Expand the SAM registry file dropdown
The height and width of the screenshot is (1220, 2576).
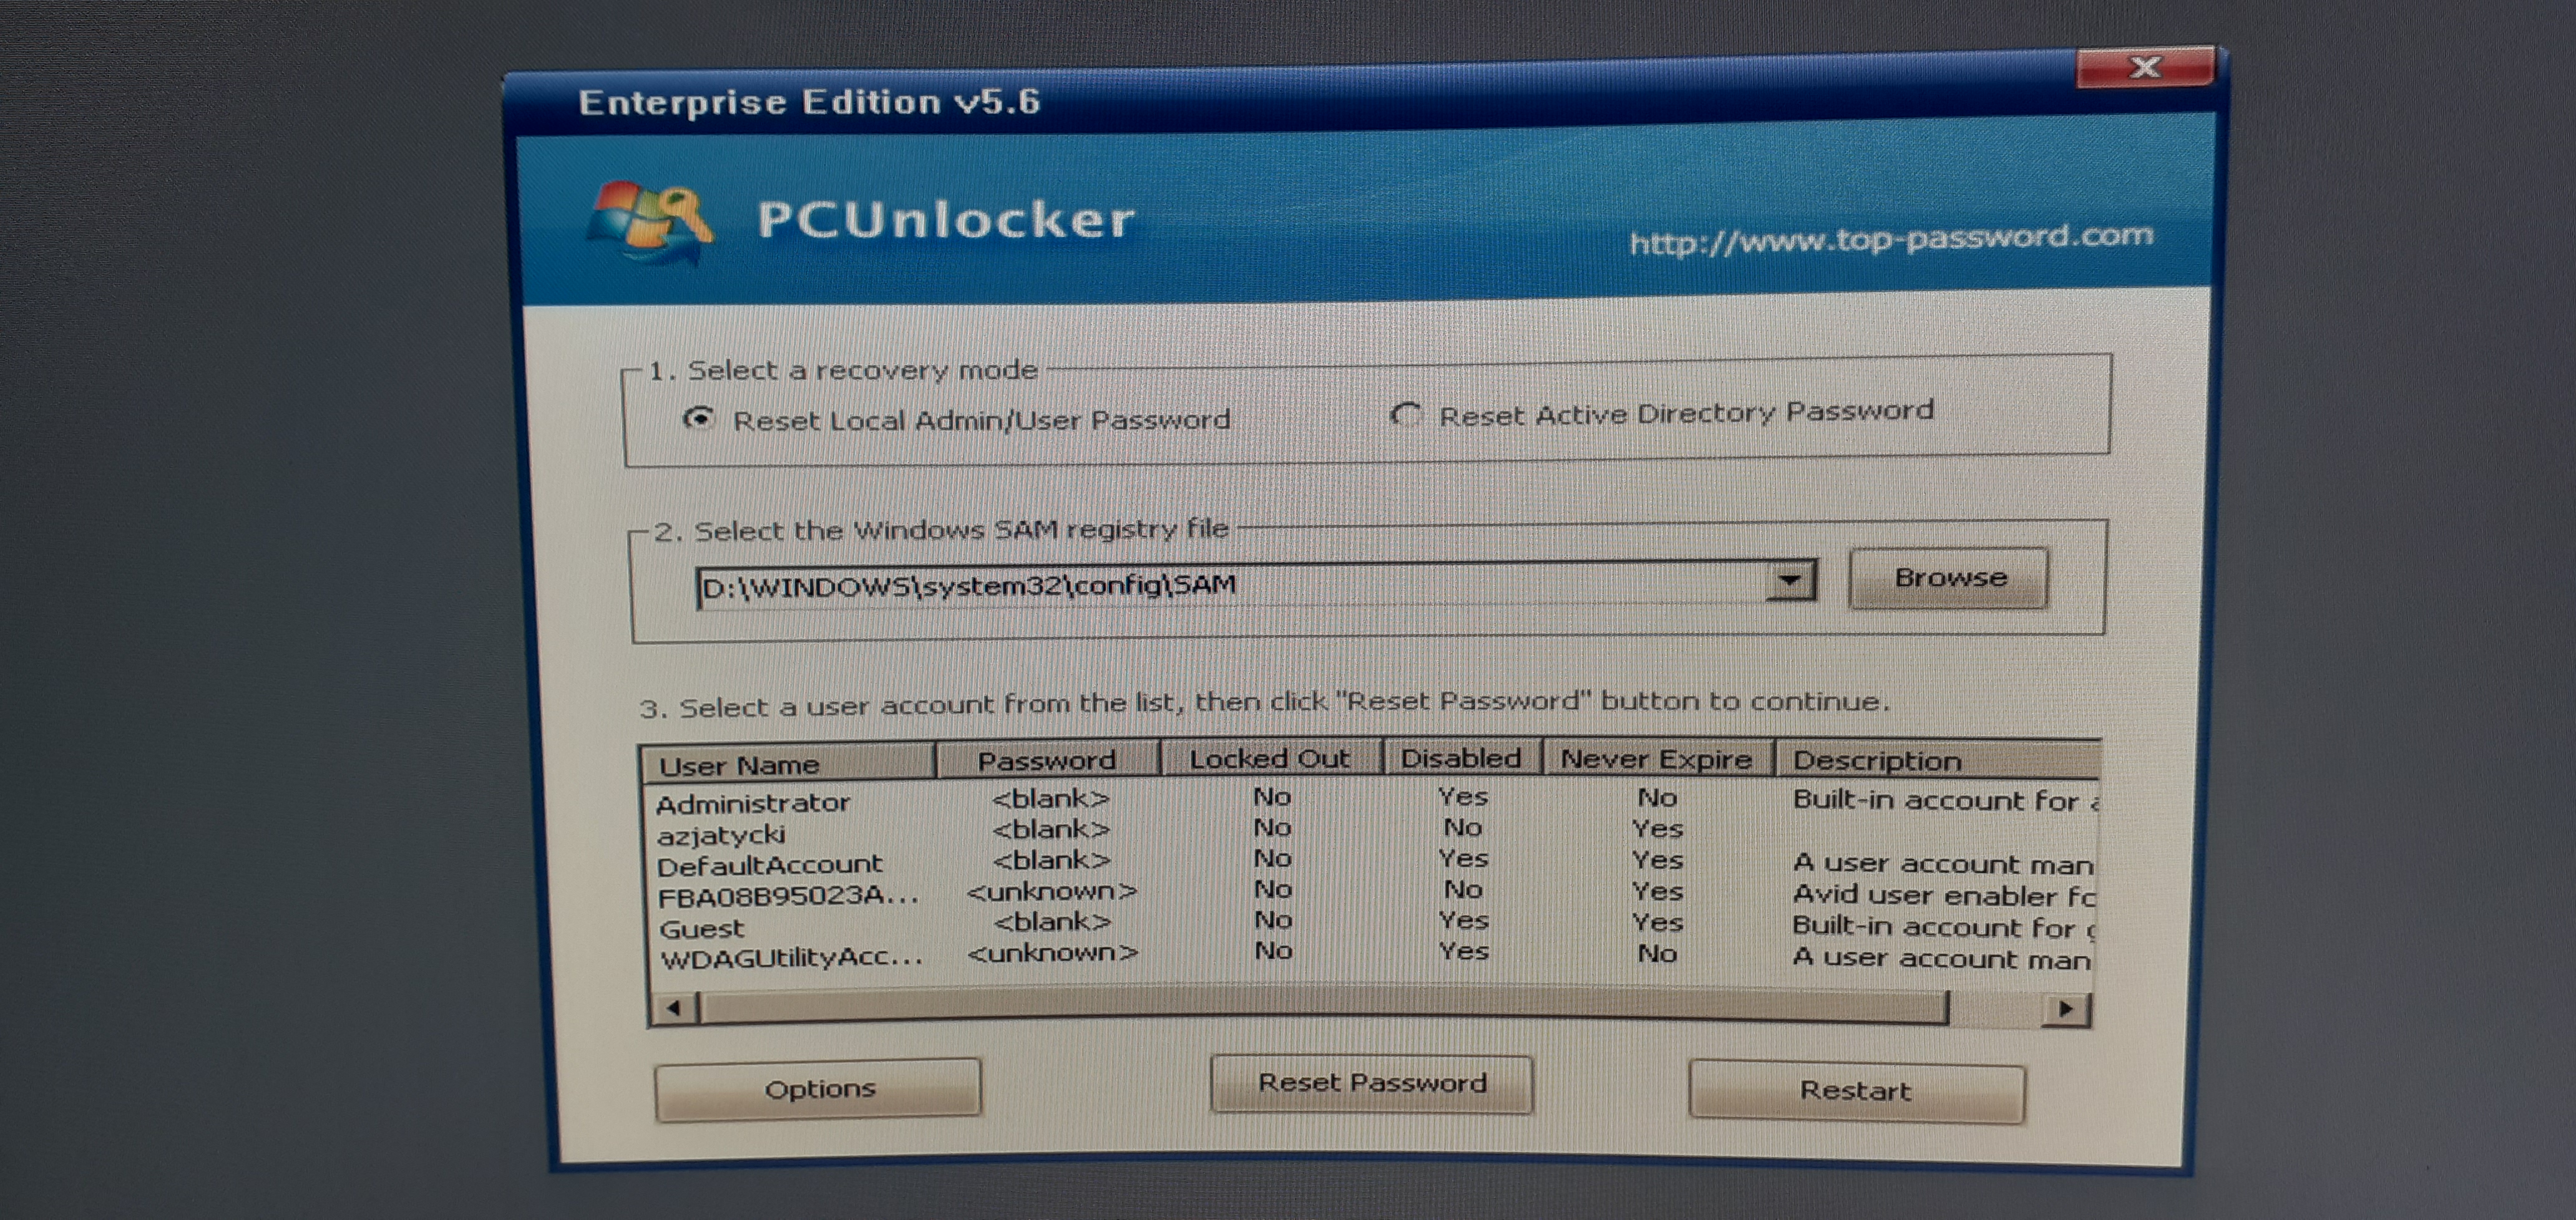pos(1790,579)
